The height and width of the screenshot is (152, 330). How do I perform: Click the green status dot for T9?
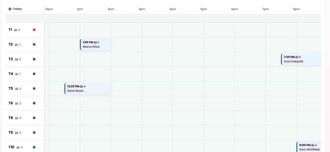click(x=34, y=133)
